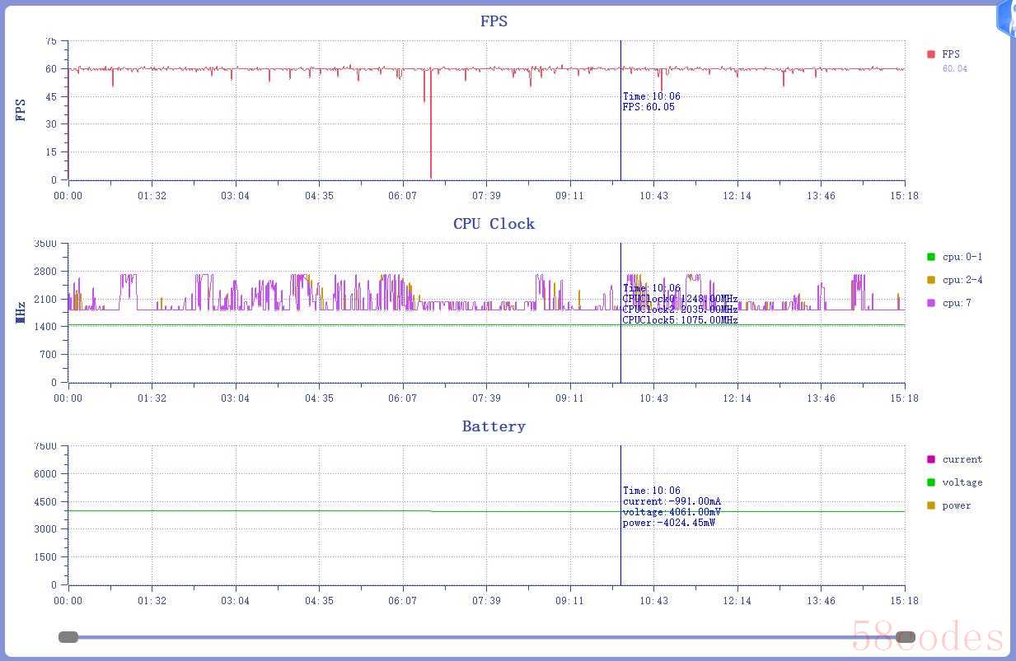Viewport: 1016px width, 661px height.
Task: Toggle the power series legend label
Action: click(x=956, y=505)
